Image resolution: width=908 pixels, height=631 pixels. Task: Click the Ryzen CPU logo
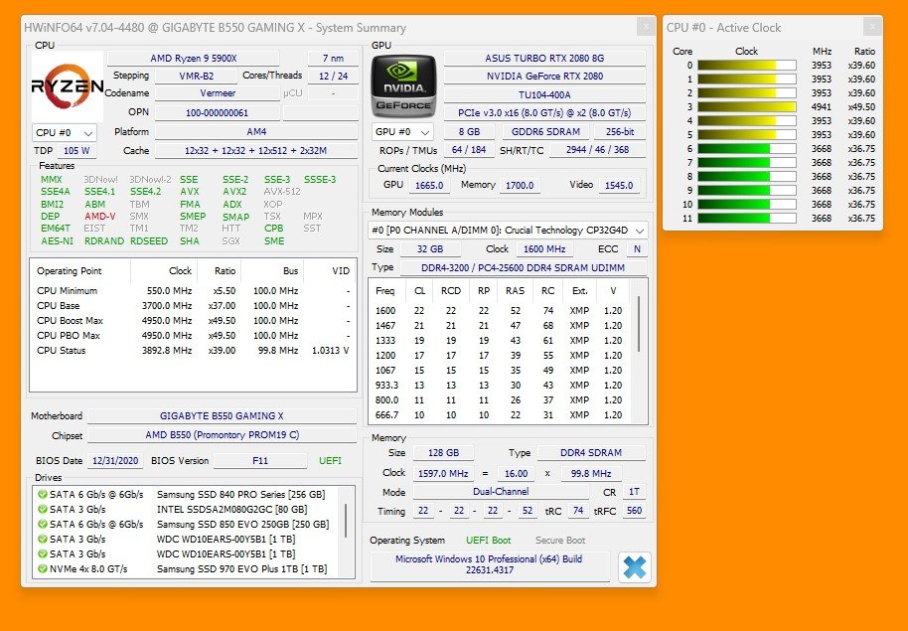point(68,86)
